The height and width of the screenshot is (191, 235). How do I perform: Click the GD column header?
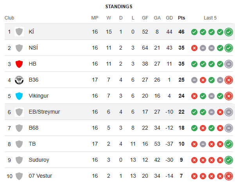tap(169, 18)
